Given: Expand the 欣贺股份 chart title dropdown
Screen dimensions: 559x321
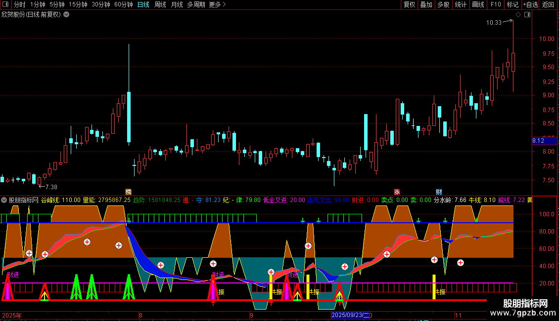Looking at the screenshot, I should (x=66, y=15).
